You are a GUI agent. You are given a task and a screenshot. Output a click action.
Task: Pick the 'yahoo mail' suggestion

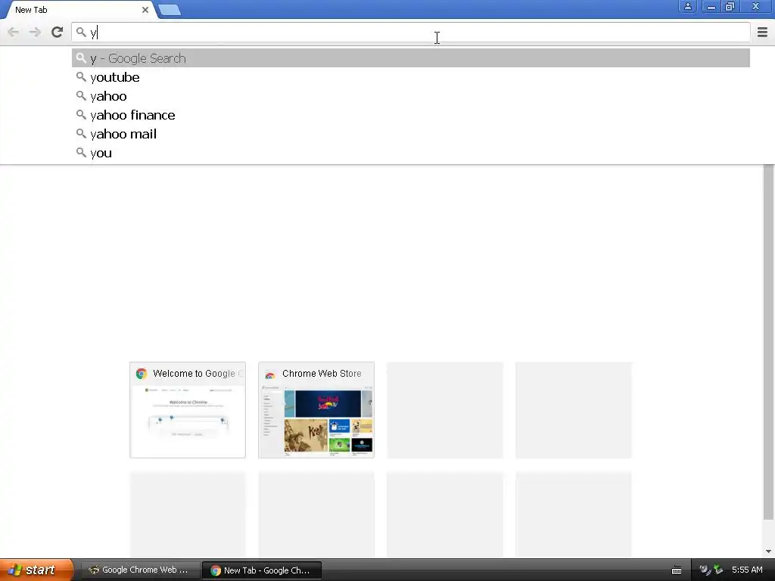tap(411, 134)
